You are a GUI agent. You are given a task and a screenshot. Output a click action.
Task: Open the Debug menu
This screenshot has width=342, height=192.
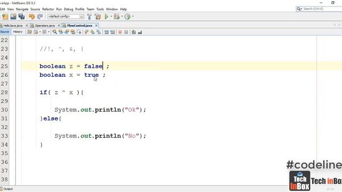(x=68, y=9)
